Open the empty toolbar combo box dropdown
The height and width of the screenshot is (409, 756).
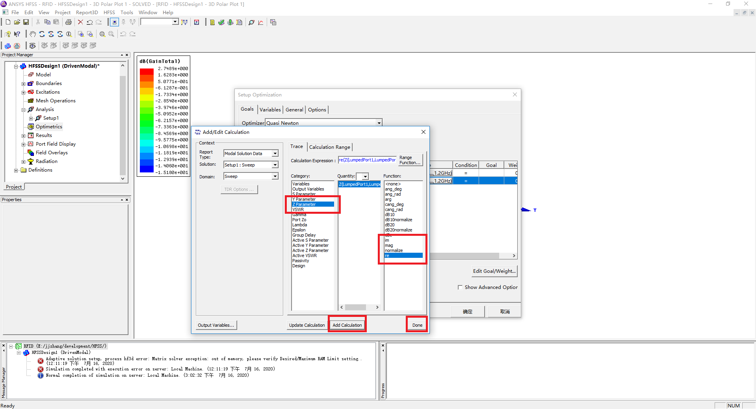(x=175, y=22)
